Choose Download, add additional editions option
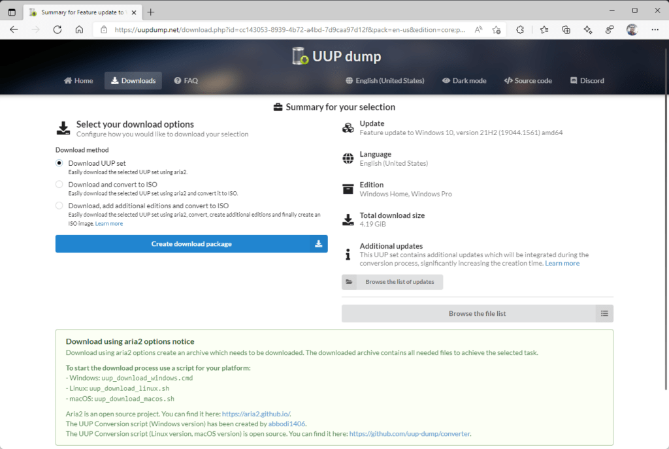The image size is (669, 449). pos(59,206)
